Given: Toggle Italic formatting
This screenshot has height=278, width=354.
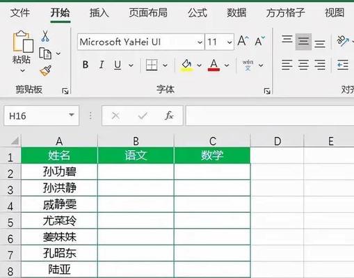Looking at the screenshot, I should click(102, 65).
